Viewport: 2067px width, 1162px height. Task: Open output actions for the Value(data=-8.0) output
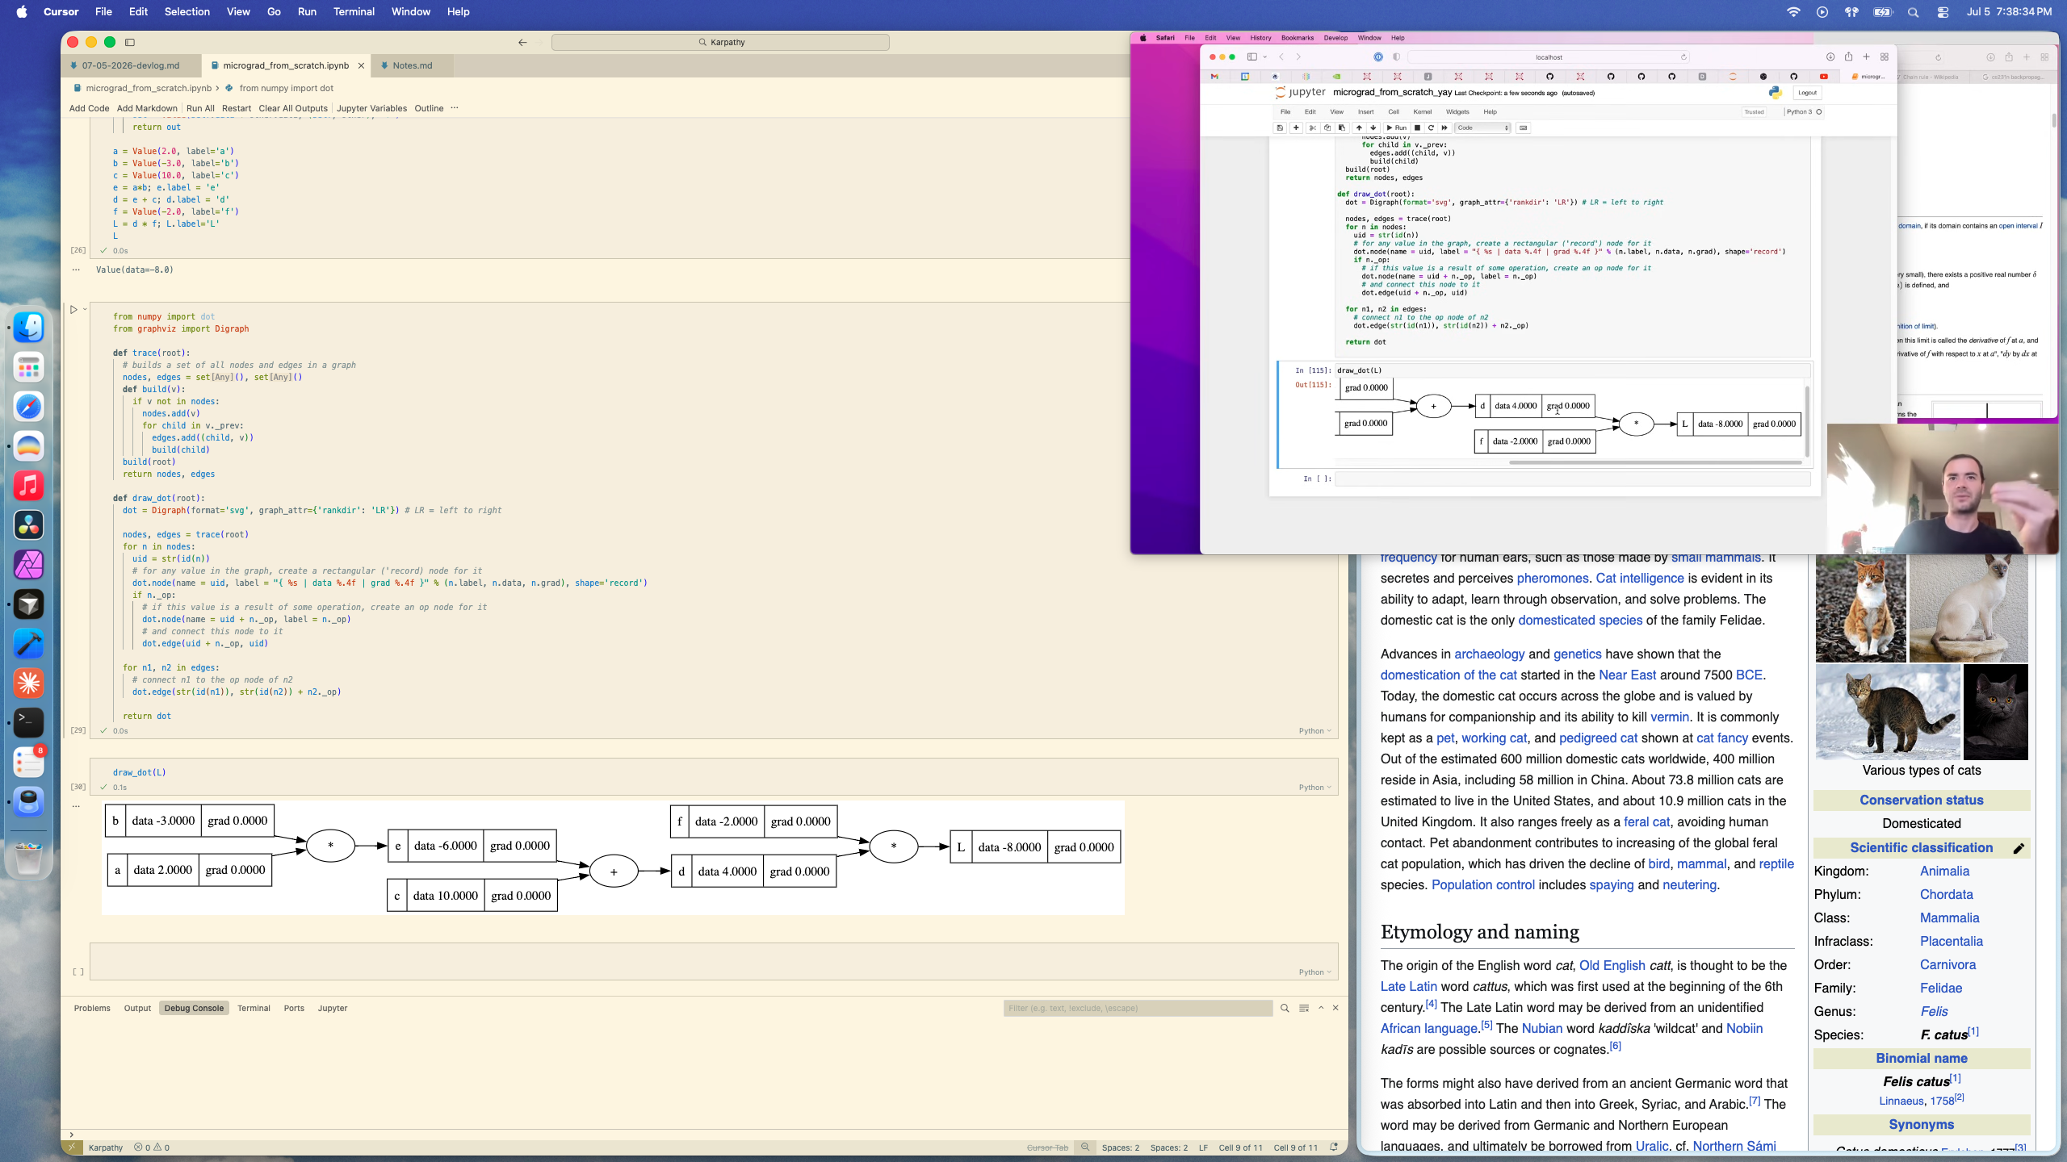[76, 270]
